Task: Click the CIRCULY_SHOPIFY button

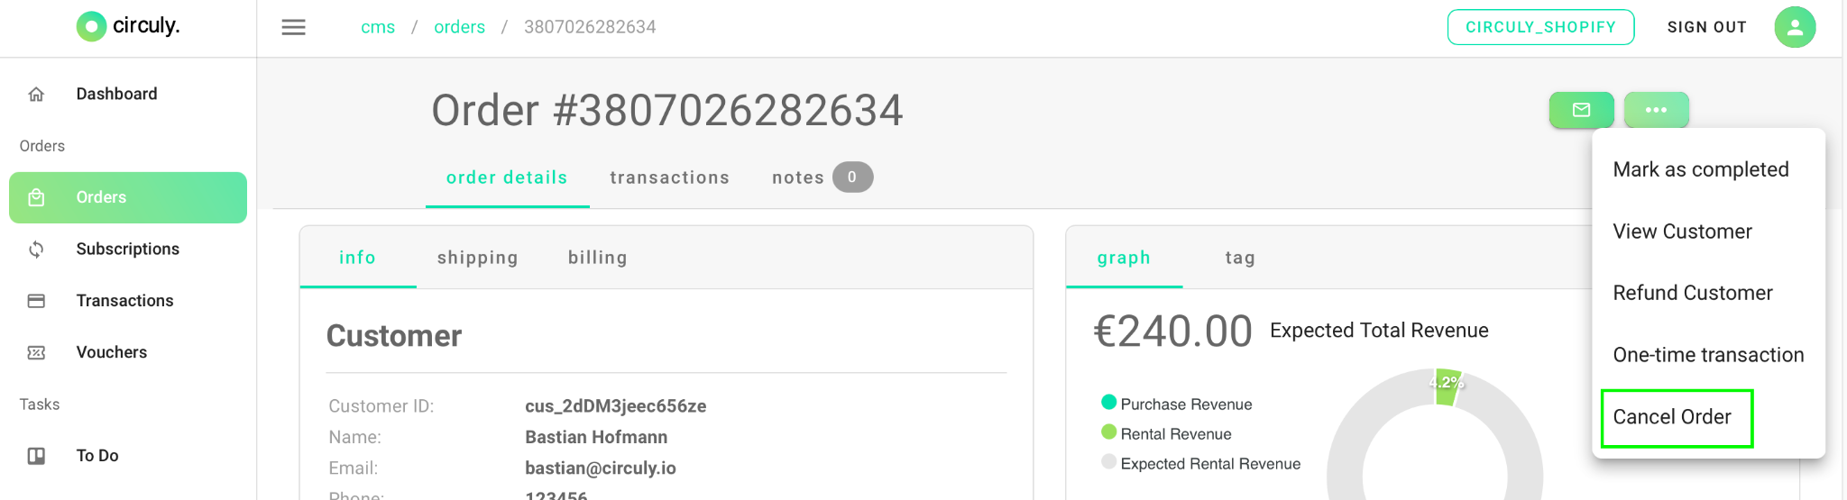Action: click(1540, 27)
